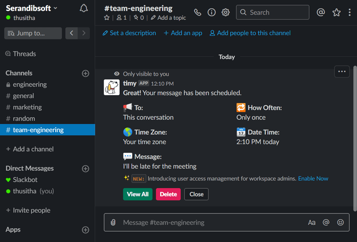
Task: Select the team-engineering channel
Action: (x=47, y=129)
